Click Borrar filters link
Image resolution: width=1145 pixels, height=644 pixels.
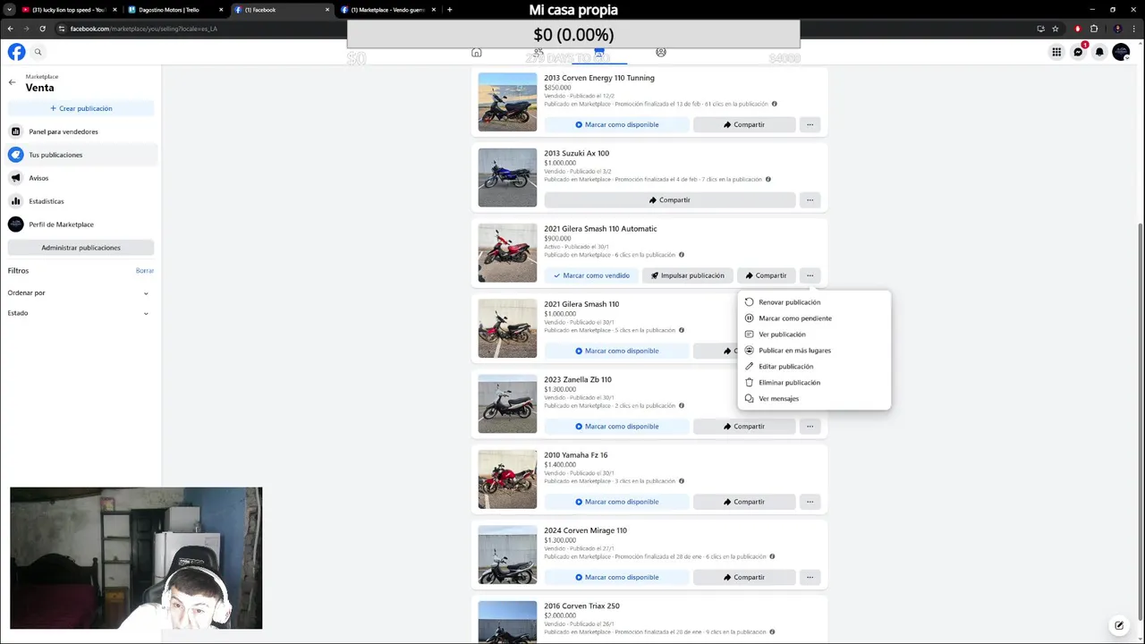pos(145,271)
